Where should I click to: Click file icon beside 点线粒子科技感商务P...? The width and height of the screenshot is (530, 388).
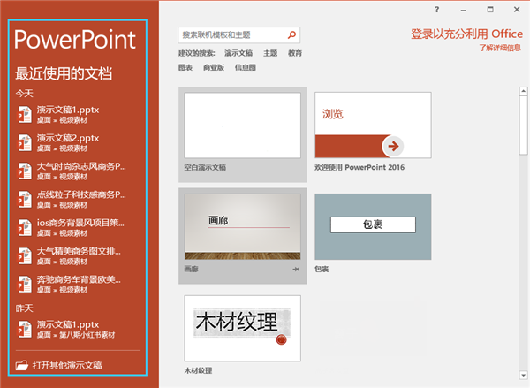pyautogui.click(x=25, y=200)
